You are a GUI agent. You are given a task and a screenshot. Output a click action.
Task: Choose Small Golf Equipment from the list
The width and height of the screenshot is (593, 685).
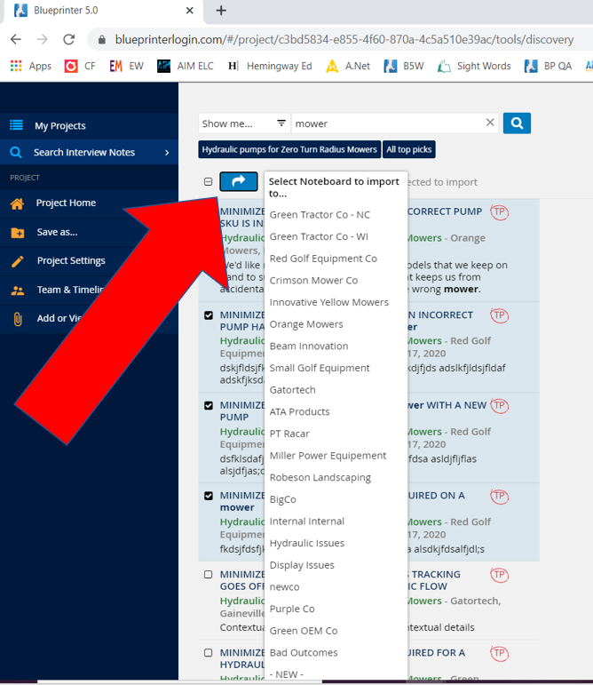pos(320,368)
